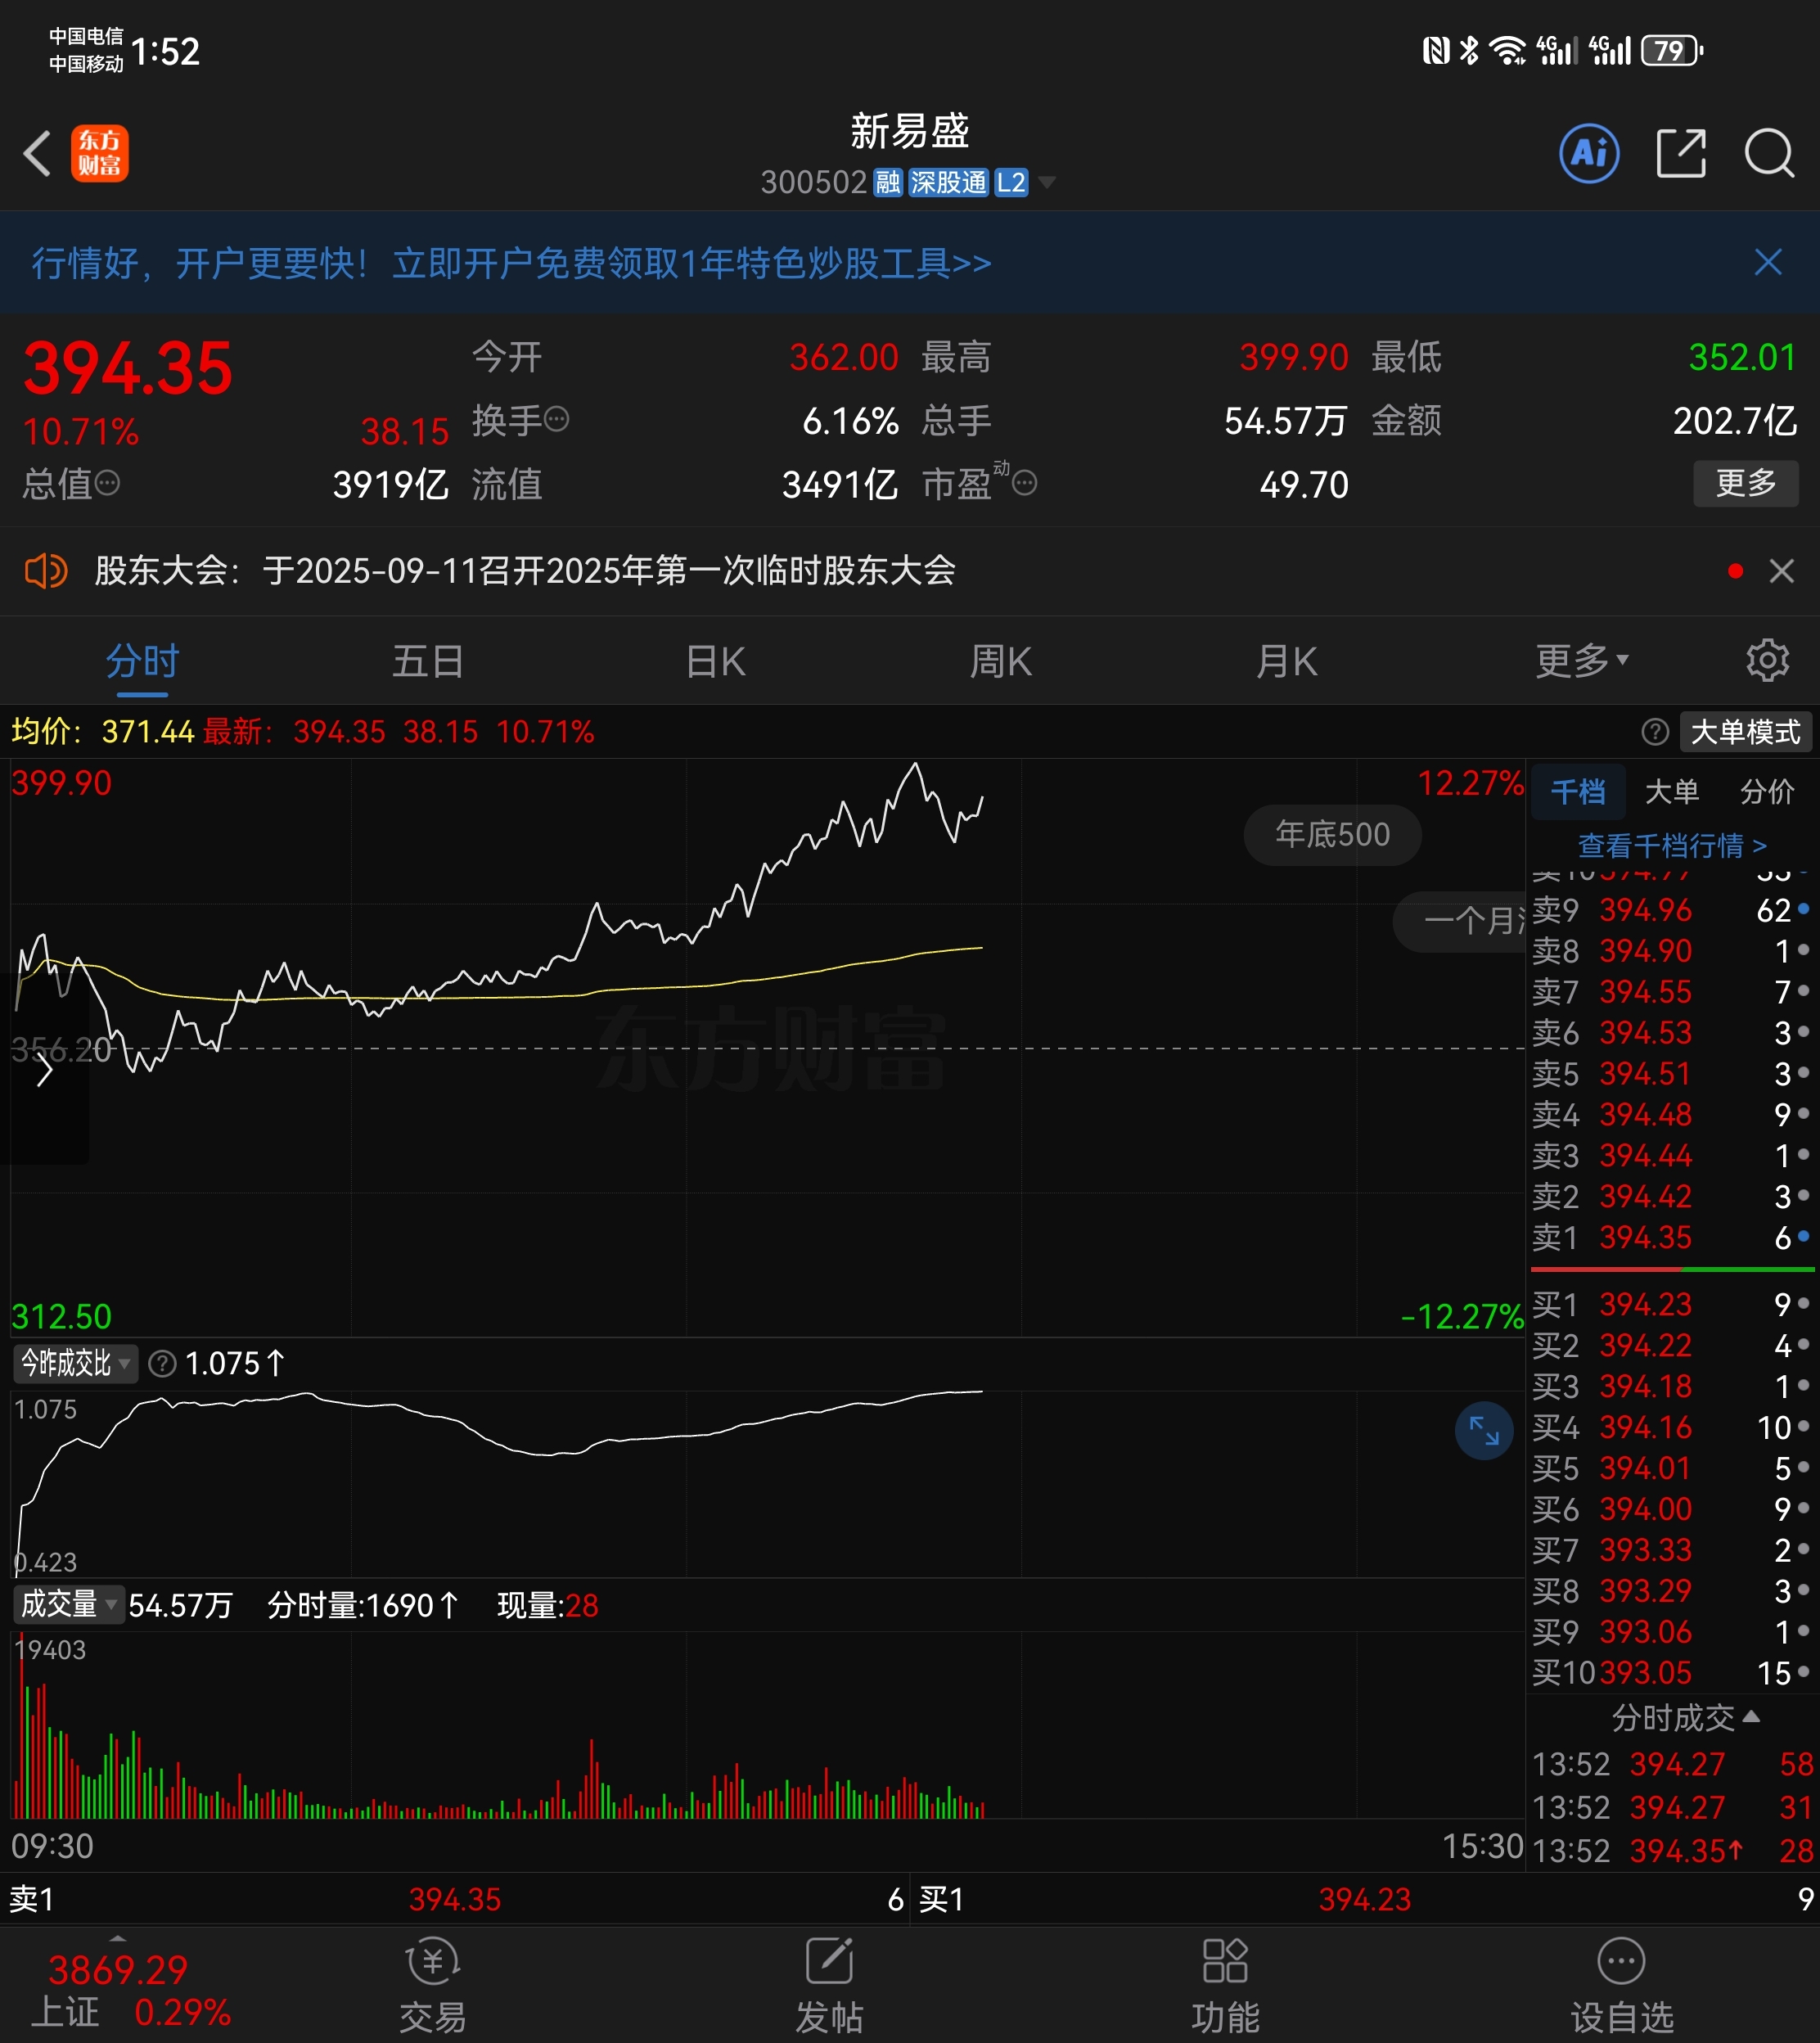Tap the 394.35 current price
Viewport: 1820px width, 2043px height.
(128, 368)
